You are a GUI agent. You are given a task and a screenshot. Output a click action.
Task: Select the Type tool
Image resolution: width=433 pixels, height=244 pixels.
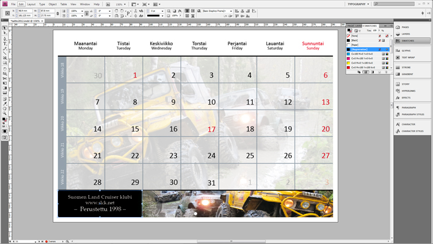coord(5,43)
